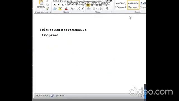Click the spell check status icon
The image size is (179, 101).
coord(52,95)
